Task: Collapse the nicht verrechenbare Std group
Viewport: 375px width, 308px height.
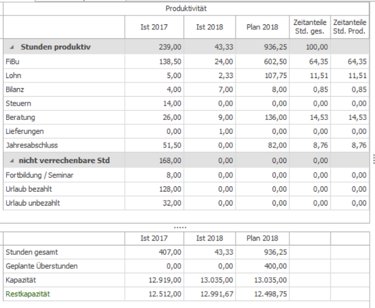Action: pyautogui.click(x=12, y=161)
